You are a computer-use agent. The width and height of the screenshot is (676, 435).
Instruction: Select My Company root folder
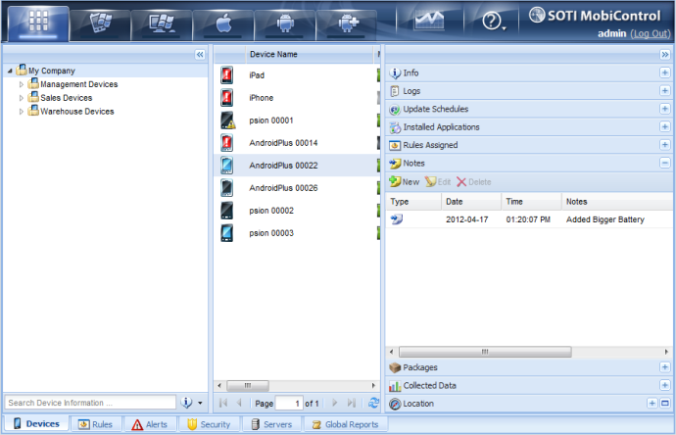pyautogui.click(x=51, y=71)
